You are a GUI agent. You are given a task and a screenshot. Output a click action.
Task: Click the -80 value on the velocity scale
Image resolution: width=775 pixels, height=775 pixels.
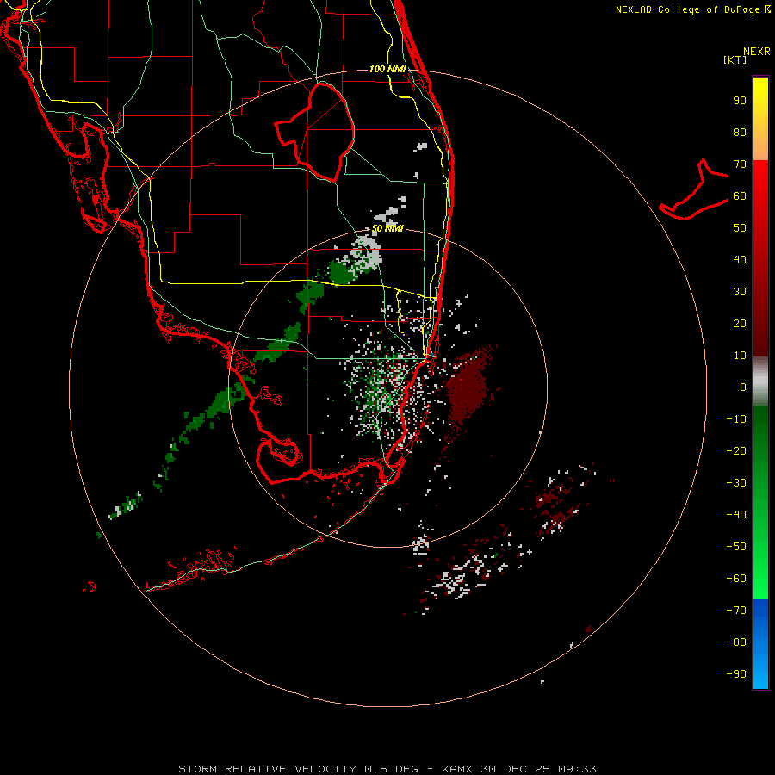coord(736,642)
